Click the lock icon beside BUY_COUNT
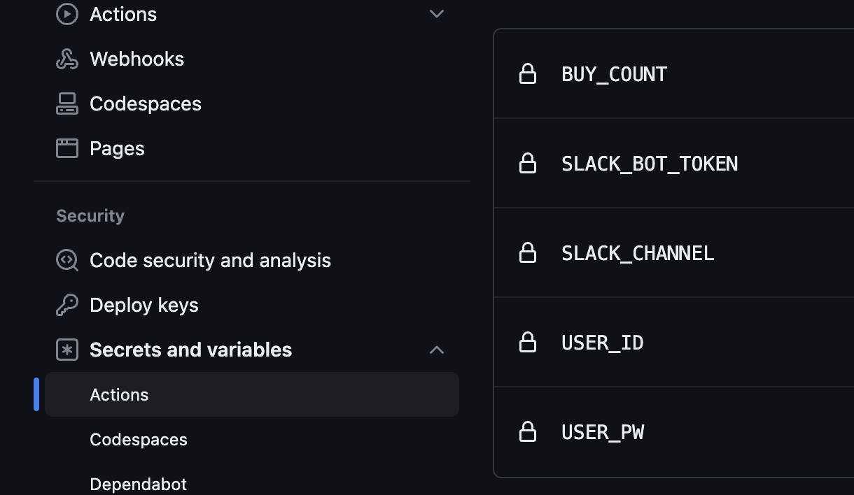Viewport: 854px width, 495px height. point(528,73)
